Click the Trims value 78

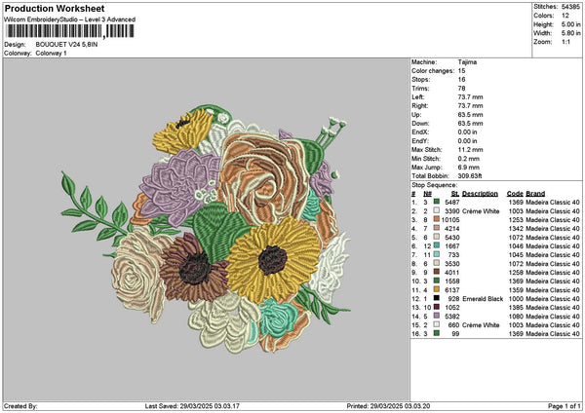(x=461, y=89)
